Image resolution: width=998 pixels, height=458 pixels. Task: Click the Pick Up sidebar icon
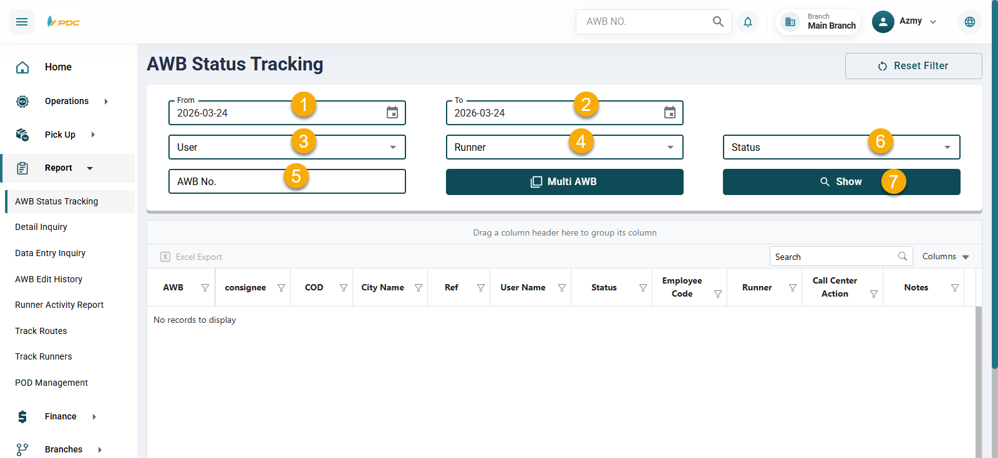(x=22, y=135)
